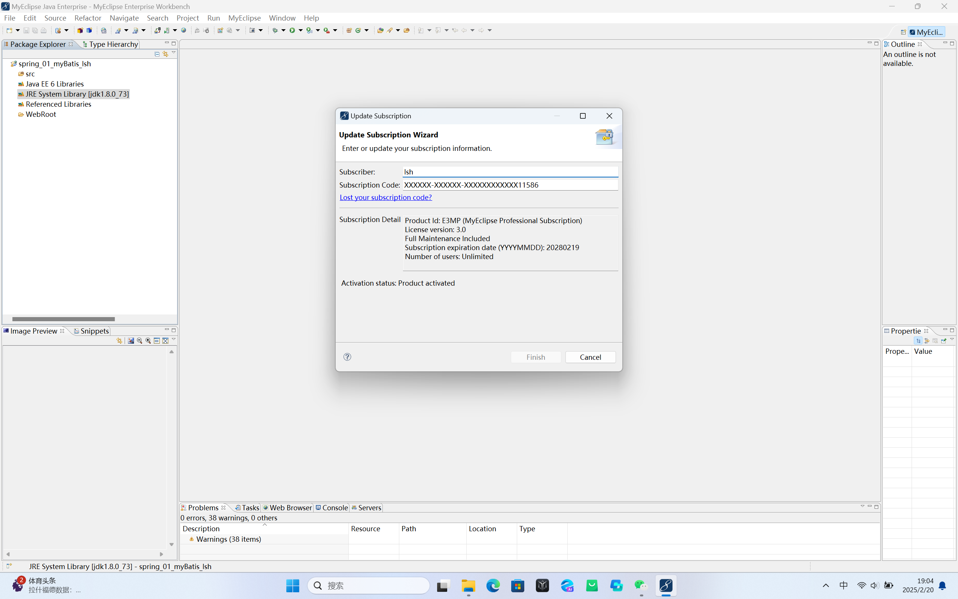Viewport: 958px width, 599px height.
Task: Switch to the Servers tab
Action: [366, 508]
